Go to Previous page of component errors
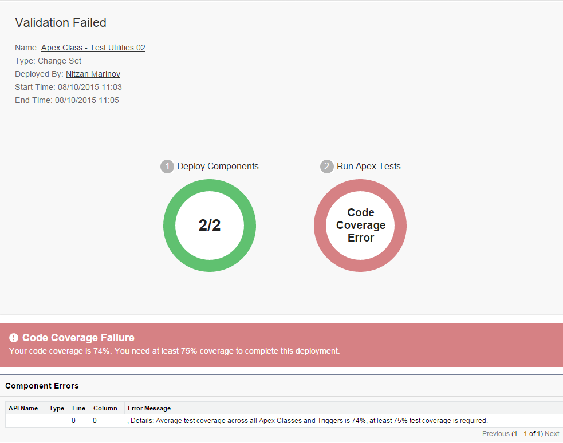Viewport: 563px width, 443px height. (495, 434)
